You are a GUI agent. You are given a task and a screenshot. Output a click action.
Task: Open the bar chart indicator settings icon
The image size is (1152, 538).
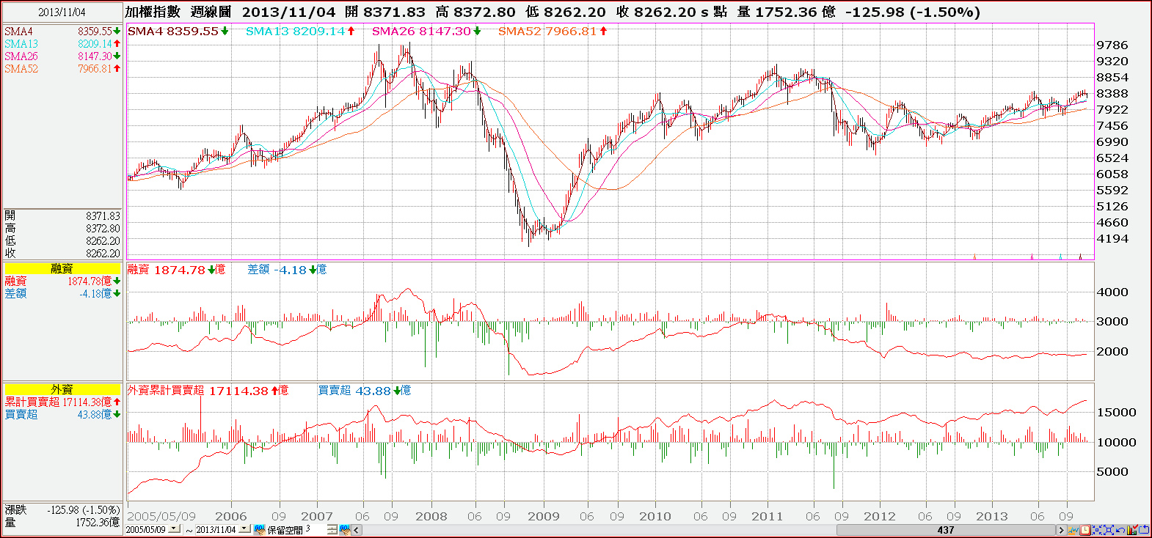point(1132,529)
